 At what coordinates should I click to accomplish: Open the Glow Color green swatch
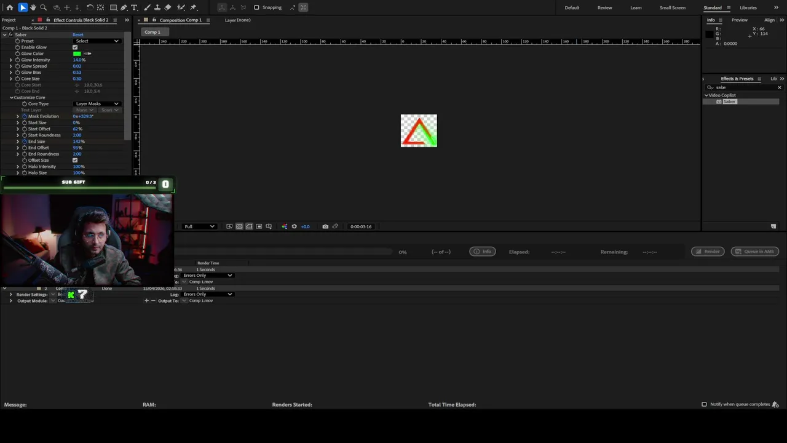pos(77,54)
